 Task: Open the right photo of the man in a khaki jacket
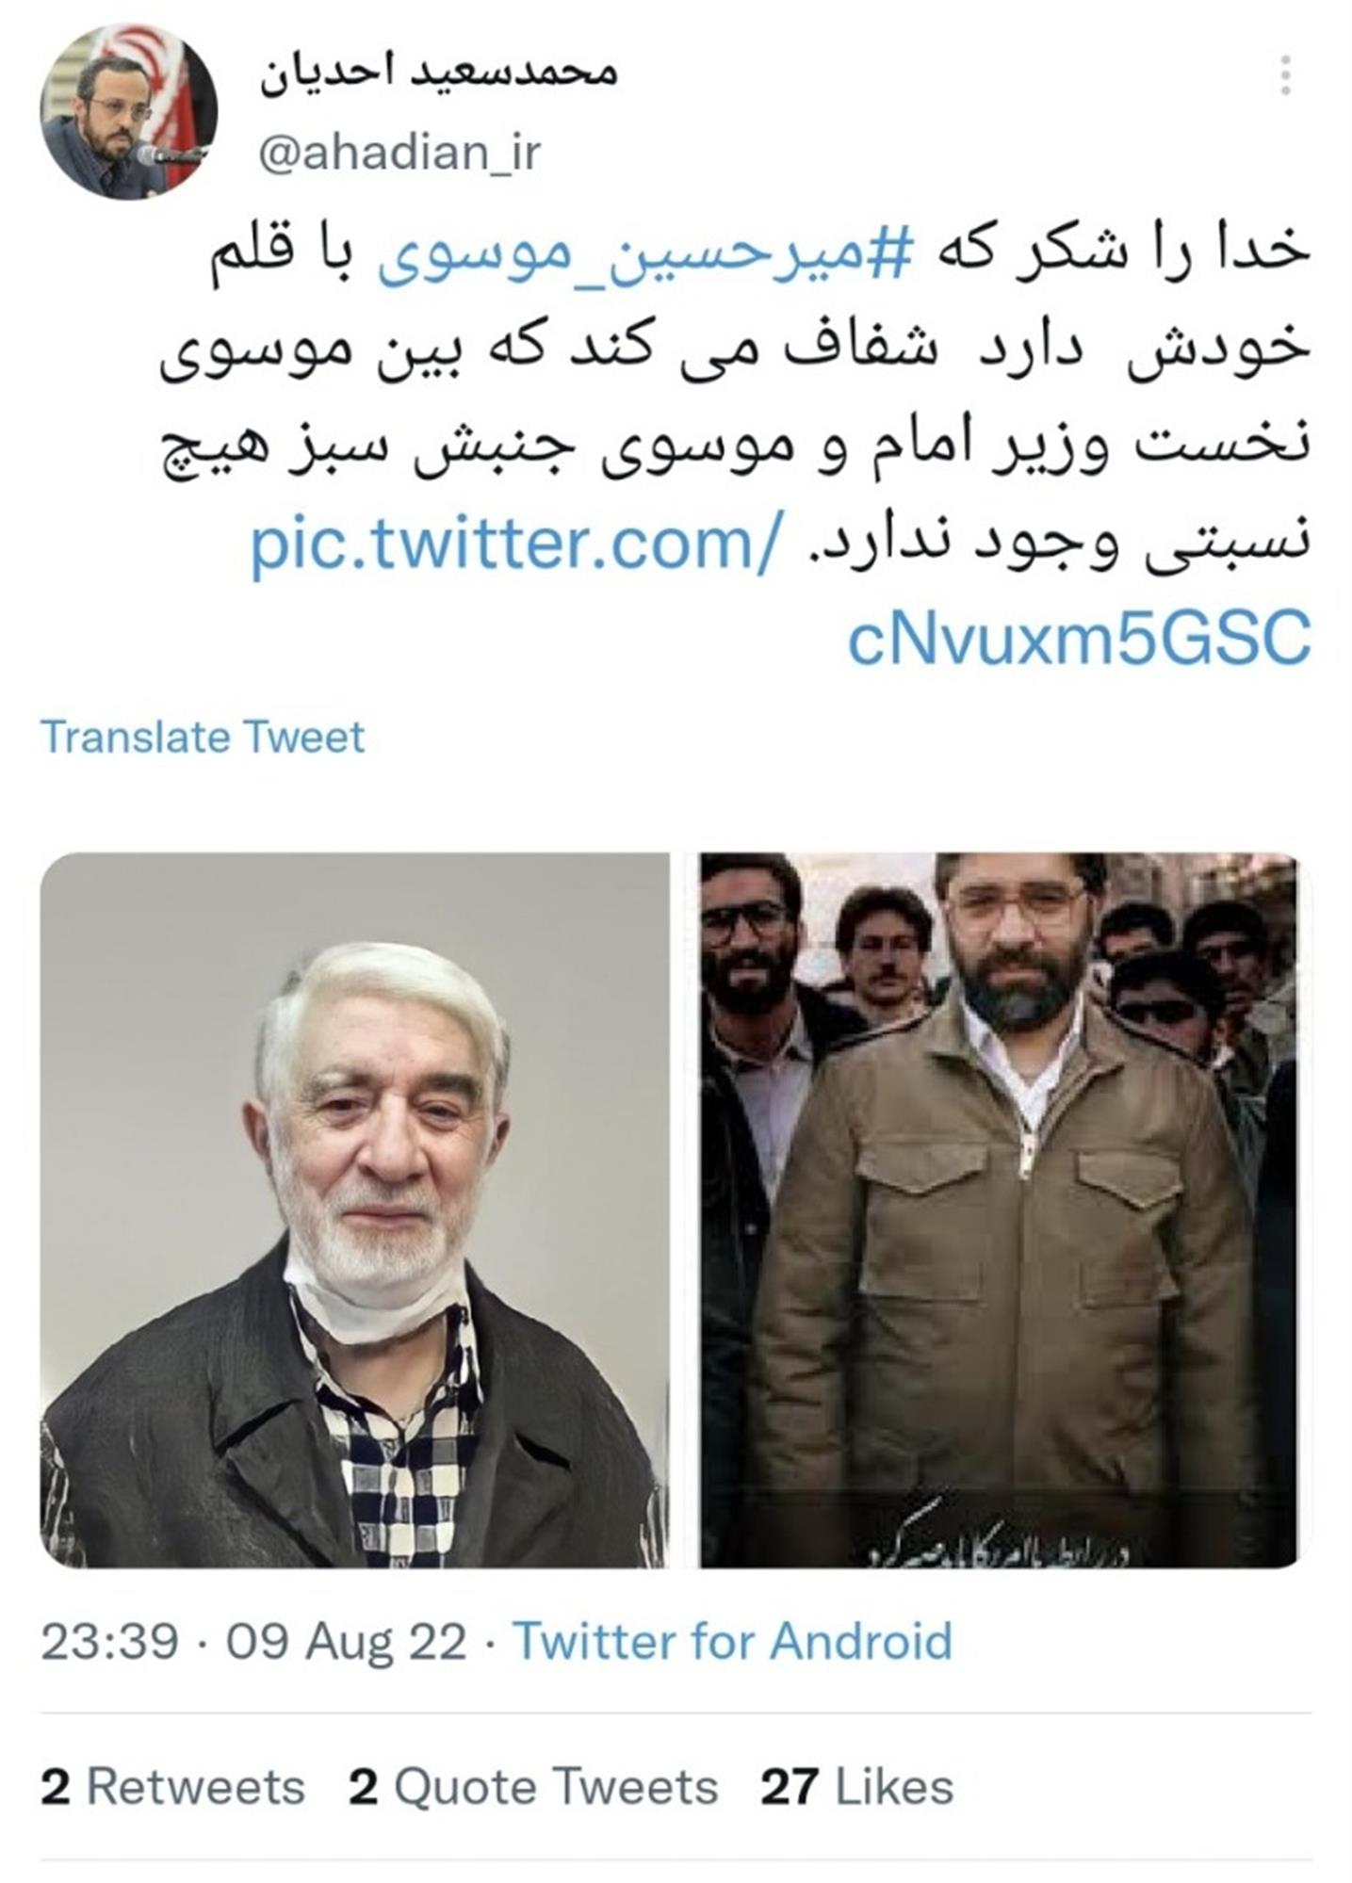[1000, 1209]
